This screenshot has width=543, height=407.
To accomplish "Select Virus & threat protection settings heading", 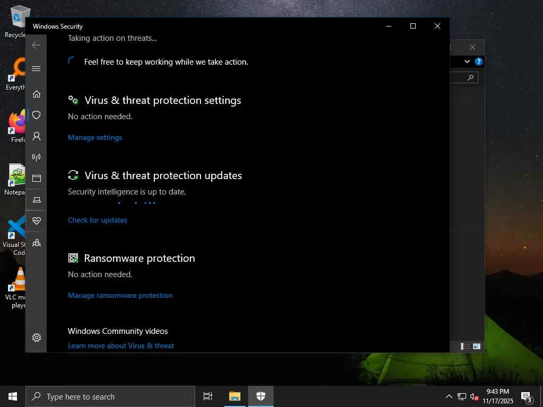I will [x=163, y=100].
